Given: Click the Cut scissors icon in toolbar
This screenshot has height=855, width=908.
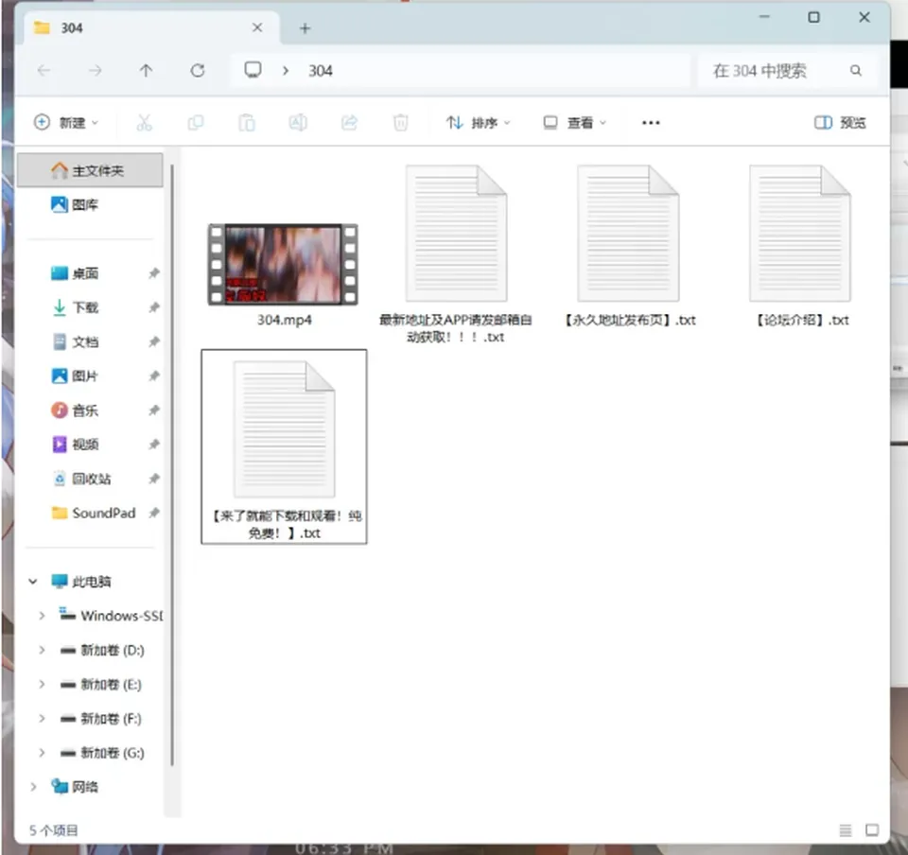Looking at the screenshot, I should pos(144,123).
